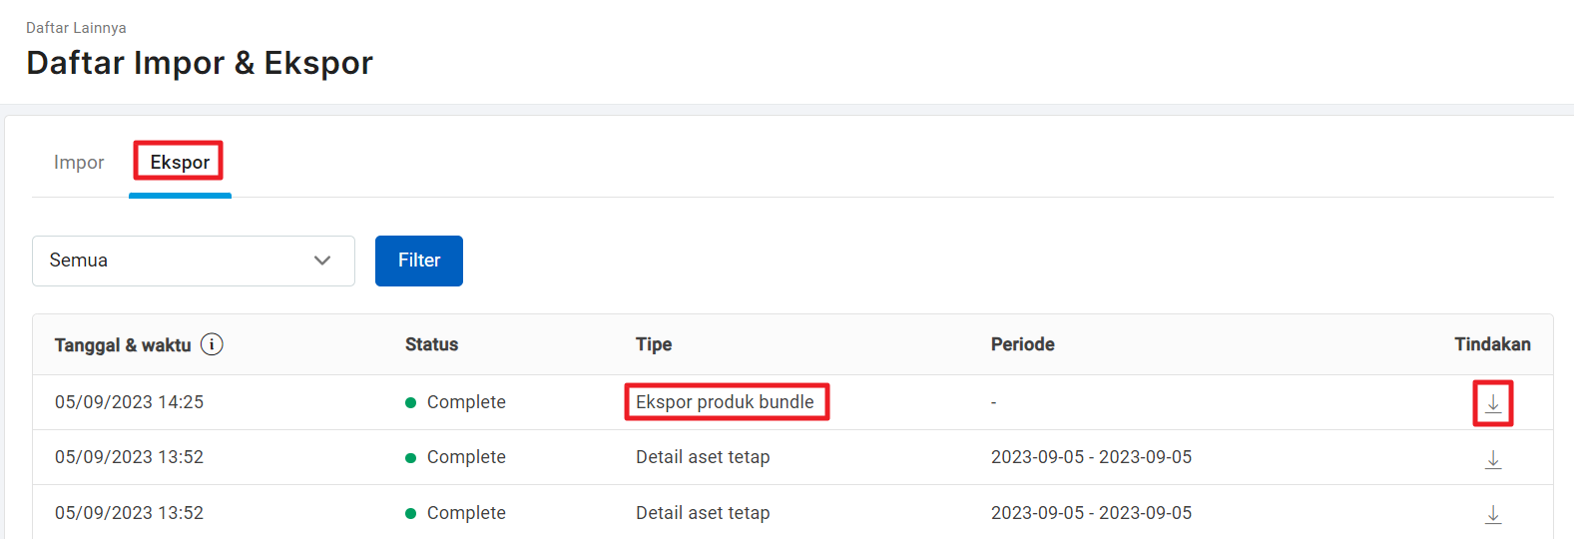The height and width of the screenshot is (539, 1574).
Task: Click the Tindakan column header
Action: click(1492, 344)
